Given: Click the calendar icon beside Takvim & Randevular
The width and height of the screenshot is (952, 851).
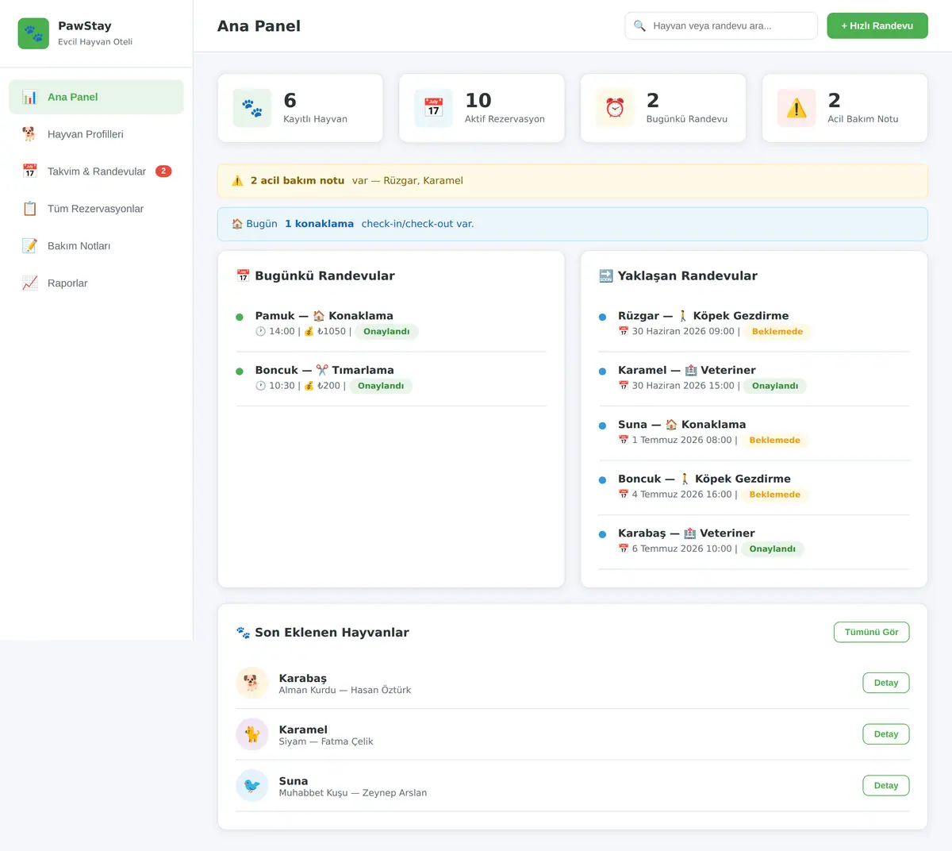Looking at the screenshot, I should pos(30,171).
